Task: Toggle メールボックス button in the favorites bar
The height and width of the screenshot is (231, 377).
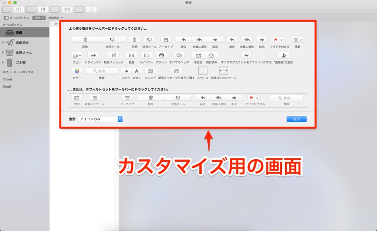Action: pyautogui.click(x=16, y=18)
